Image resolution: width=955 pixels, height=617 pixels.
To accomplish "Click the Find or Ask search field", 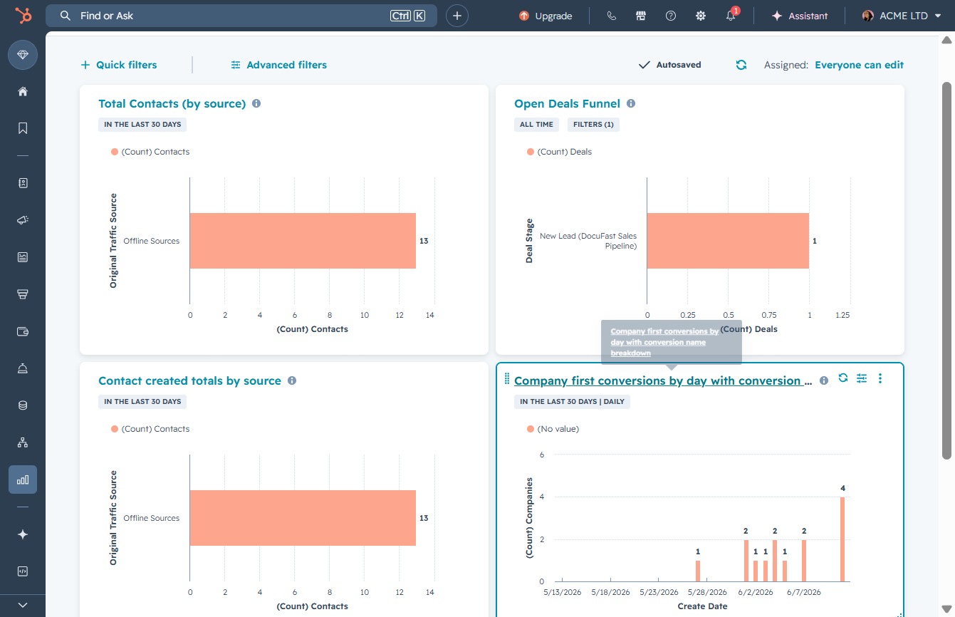I will [x=241, y=16].
